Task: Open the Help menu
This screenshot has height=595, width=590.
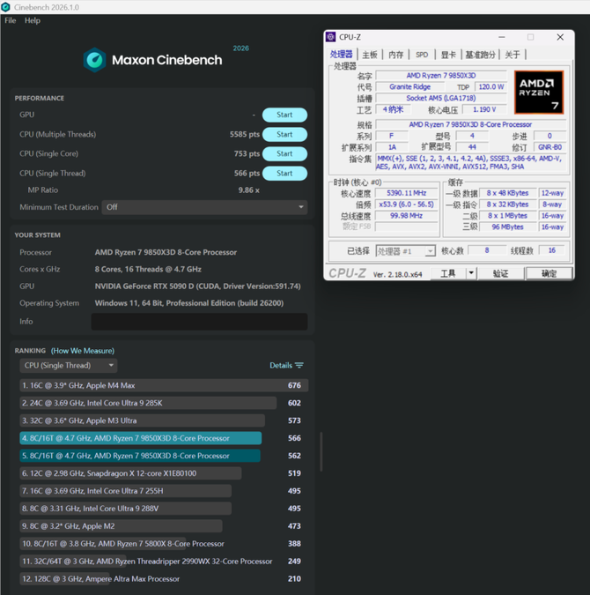Action: (33, 20)
